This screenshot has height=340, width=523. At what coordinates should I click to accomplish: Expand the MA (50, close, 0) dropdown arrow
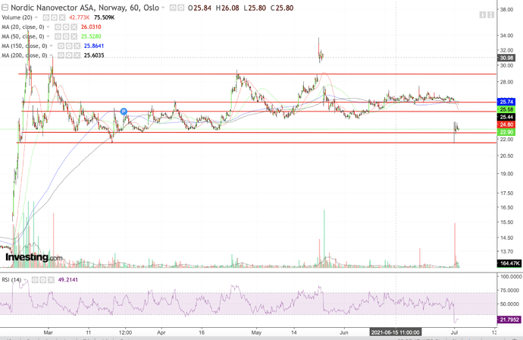click(49, 36)
